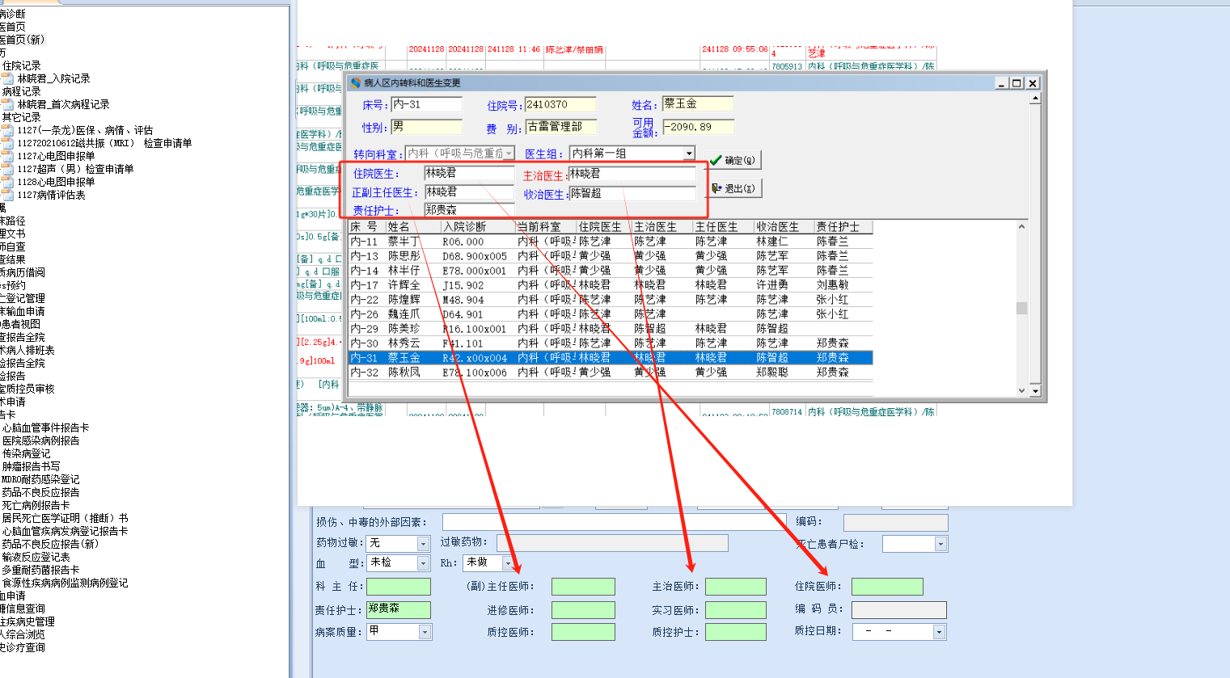The image size is (1230, 678).
Task: Click the 实习医师 green field
Action: tap(736, 610)
